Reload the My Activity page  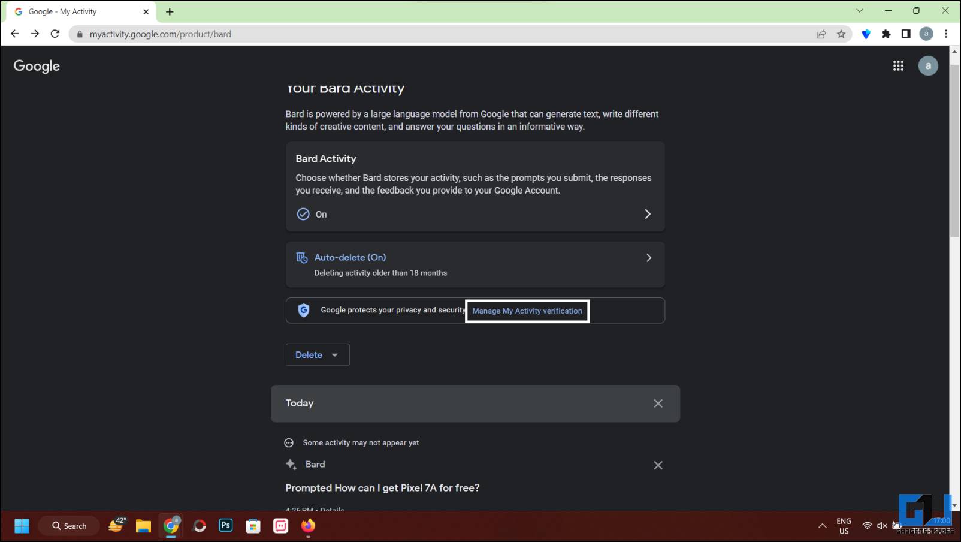pyautogui.click(x=55, y=34)
